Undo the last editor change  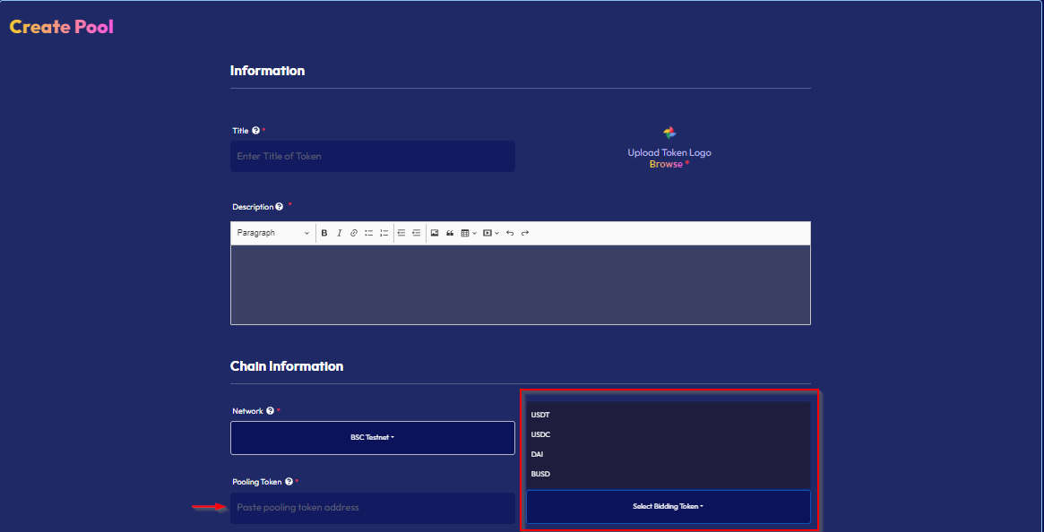coord(510,233)
